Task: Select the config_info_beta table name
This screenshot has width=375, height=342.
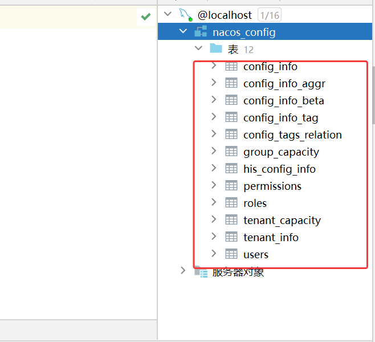Action: [284, 101]
